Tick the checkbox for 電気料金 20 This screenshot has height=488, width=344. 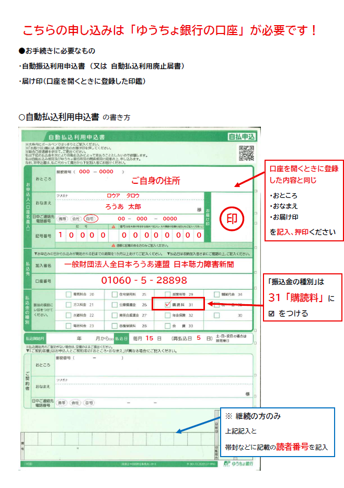(68, 294)
